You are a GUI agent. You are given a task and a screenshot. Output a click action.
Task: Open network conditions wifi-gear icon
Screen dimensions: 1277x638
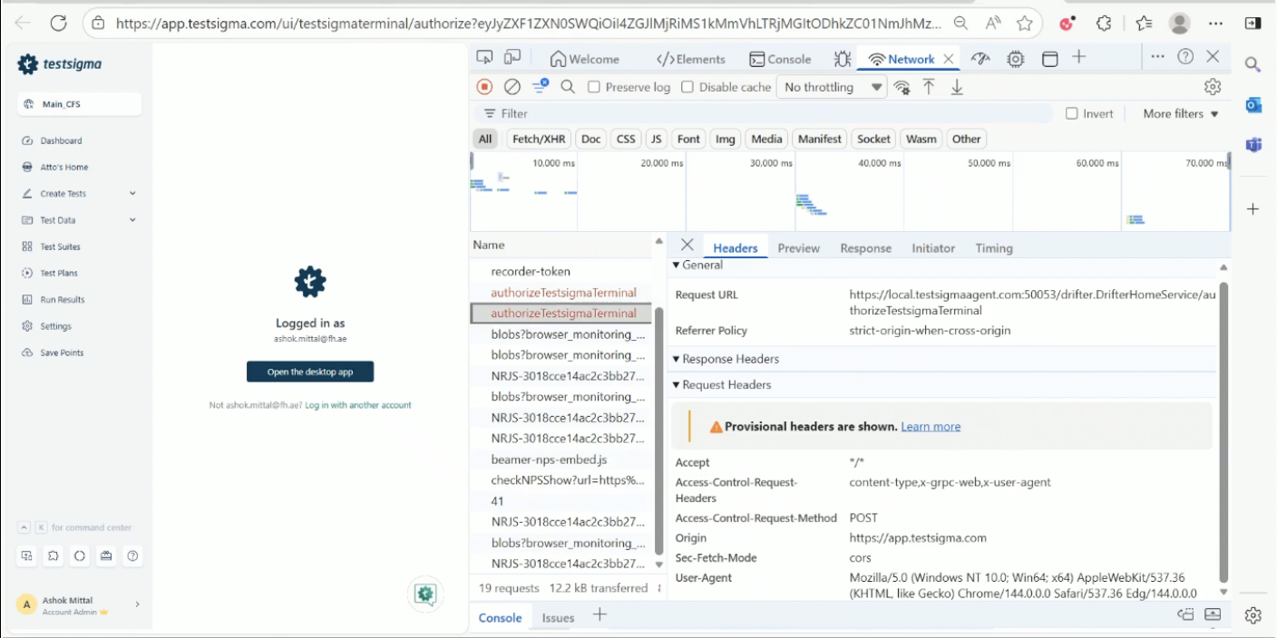pos(902,87)
